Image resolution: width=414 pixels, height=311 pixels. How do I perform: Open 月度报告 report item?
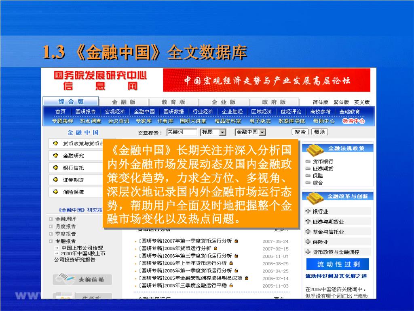click(65, 226)
